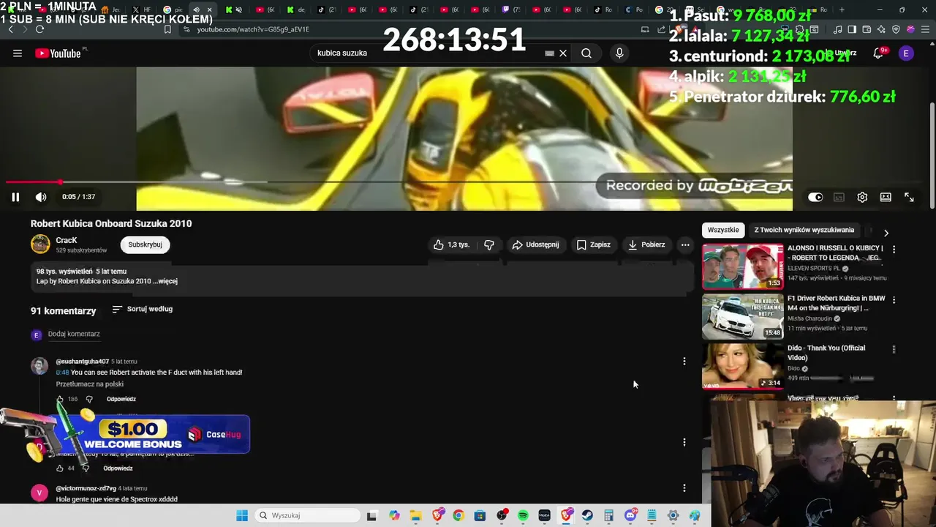Screen dimensions: 936x527
Task: Open the player settings gear
Action: click(862, 197)
